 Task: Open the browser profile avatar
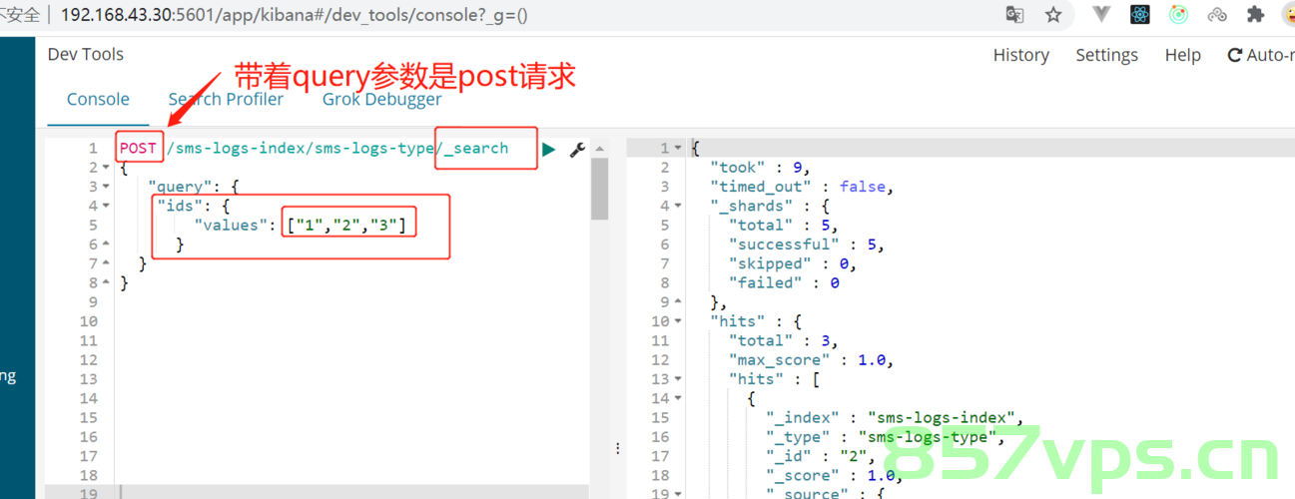[x=1288, y=14]
